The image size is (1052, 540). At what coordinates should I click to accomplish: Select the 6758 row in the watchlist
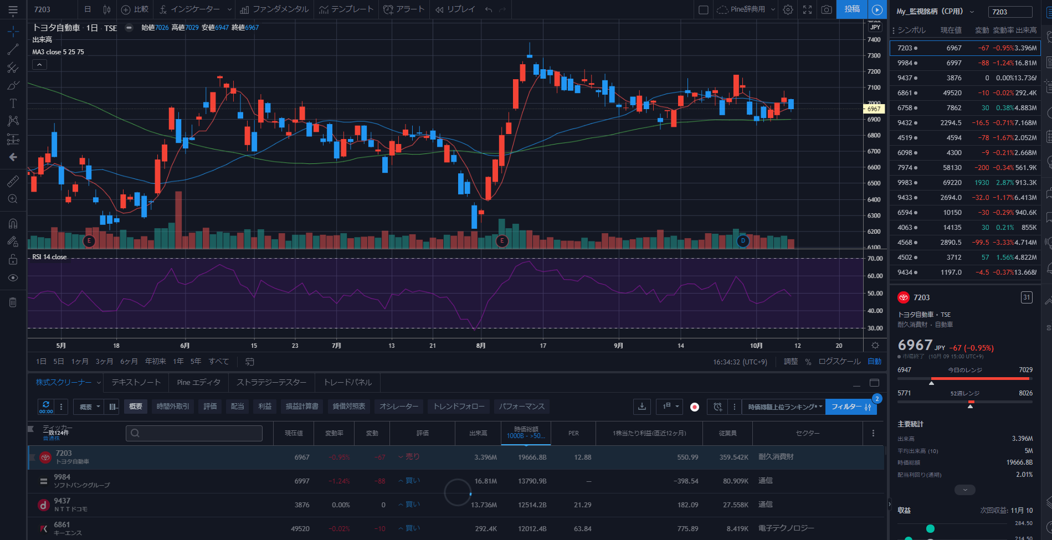click(x=965, y=108)
